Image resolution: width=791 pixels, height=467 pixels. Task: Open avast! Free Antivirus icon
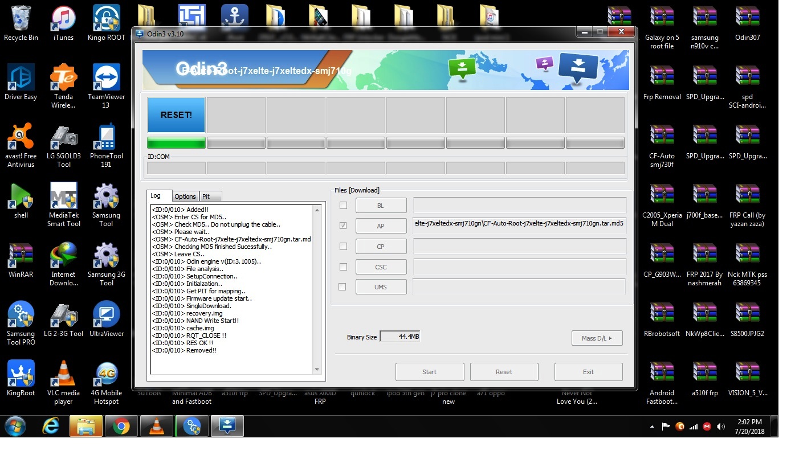21,145
